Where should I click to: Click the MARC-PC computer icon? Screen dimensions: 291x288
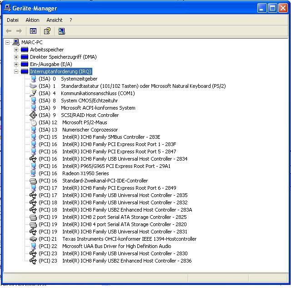pos(16,42)
